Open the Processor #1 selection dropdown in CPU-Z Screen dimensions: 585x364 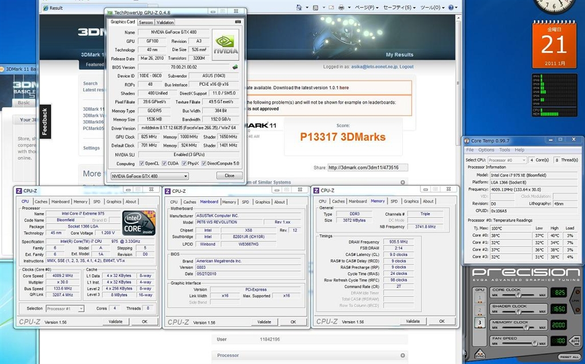pos(65,309)
